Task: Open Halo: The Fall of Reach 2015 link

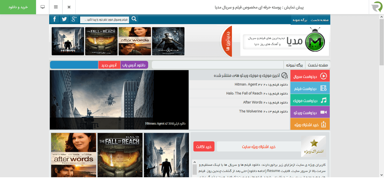Action: tap(257, 93)
